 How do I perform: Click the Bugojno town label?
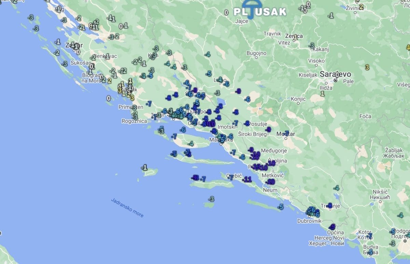(x=256, y=53)
